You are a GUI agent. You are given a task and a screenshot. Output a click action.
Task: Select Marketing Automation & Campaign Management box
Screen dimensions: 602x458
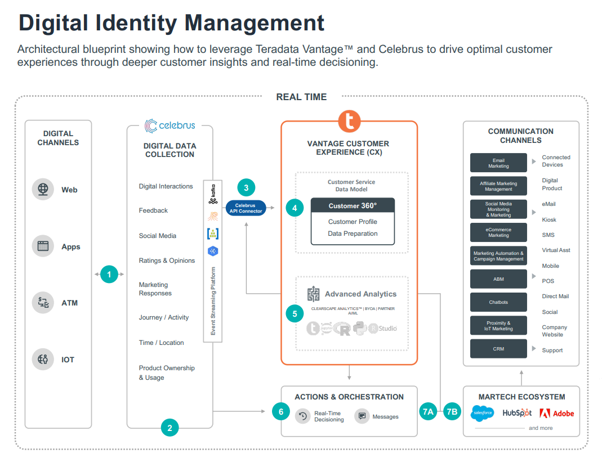click(x=498, y=256)
